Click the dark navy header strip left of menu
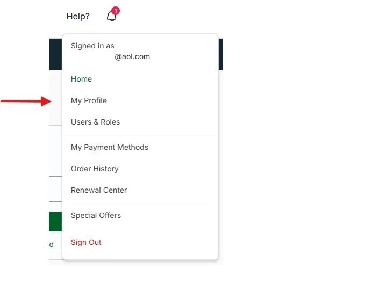 point(55,54)
